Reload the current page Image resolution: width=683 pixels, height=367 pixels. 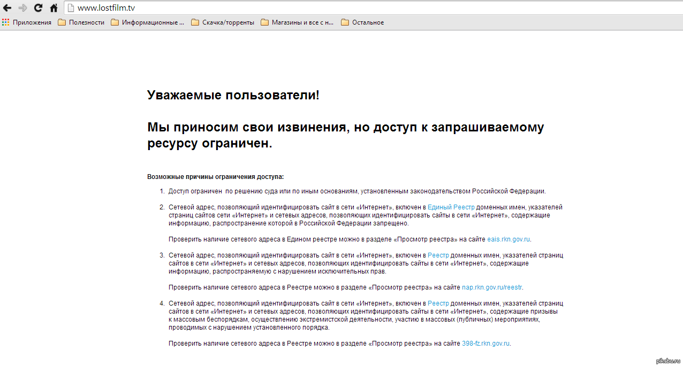(x=38, y=8)
